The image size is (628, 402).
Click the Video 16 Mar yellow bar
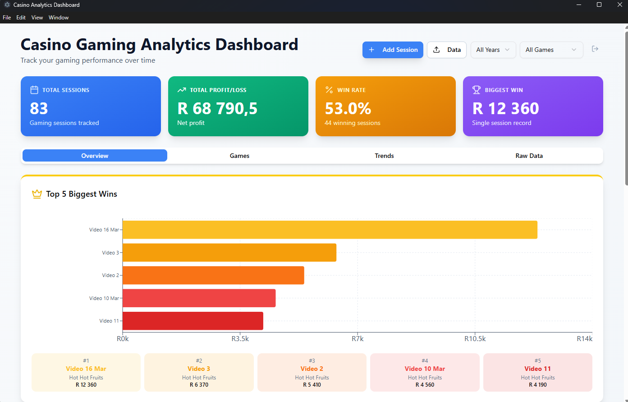(330, 230)
